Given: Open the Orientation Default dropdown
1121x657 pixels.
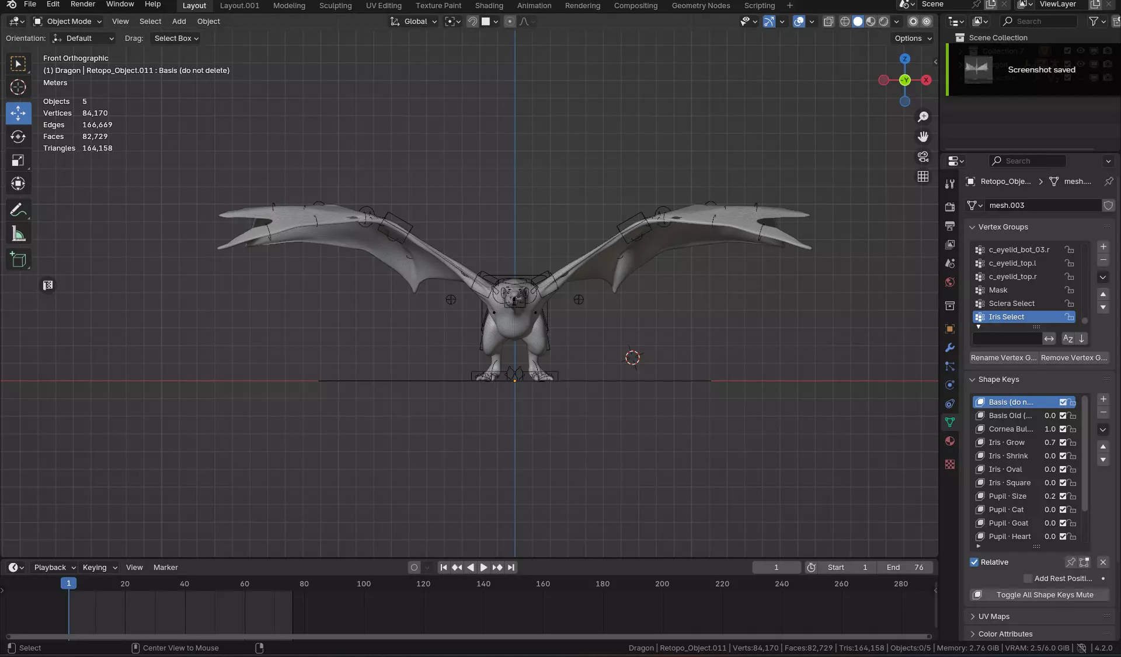Looking at the screenshot, I should pyautogui.click(x=83, y=39).
